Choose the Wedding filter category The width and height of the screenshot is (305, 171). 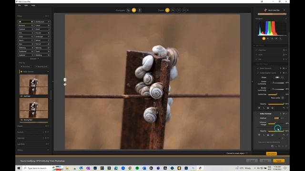(x=42, y=55)
